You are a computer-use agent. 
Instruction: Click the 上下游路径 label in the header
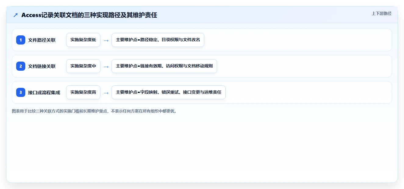coord(381,13)
